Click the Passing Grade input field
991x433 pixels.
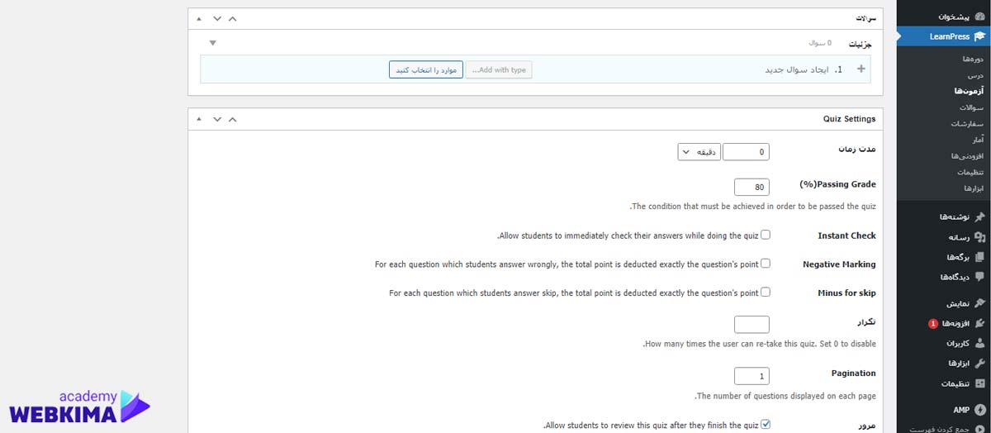pos(752,187)
